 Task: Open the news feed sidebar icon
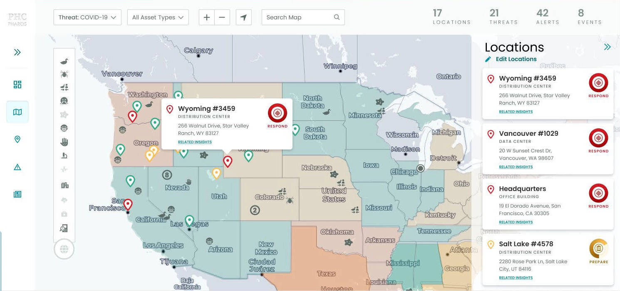[17, 194]
